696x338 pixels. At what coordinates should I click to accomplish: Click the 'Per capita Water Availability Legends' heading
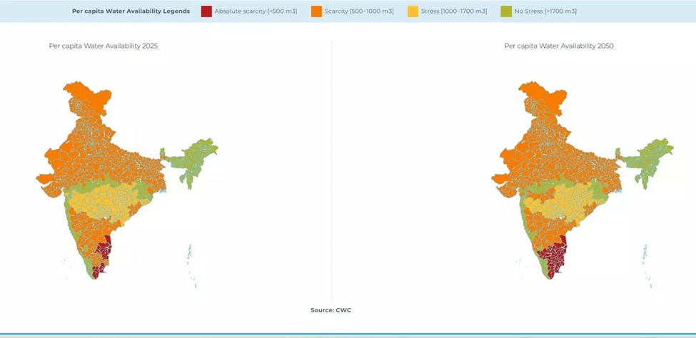(x=131, y=11)
